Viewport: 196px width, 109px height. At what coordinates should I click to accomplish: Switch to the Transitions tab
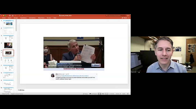23,18
